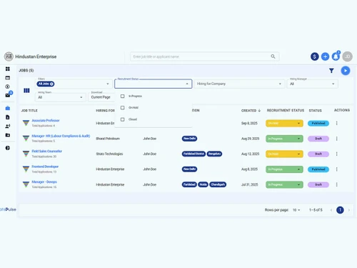Open the document icon in sidebar
Screen dimensions: 357x268
click(8, 117)
